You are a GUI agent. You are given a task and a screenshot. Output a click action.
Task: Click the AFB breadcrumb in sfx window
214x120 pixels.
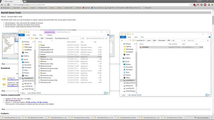tap(169, 41)
